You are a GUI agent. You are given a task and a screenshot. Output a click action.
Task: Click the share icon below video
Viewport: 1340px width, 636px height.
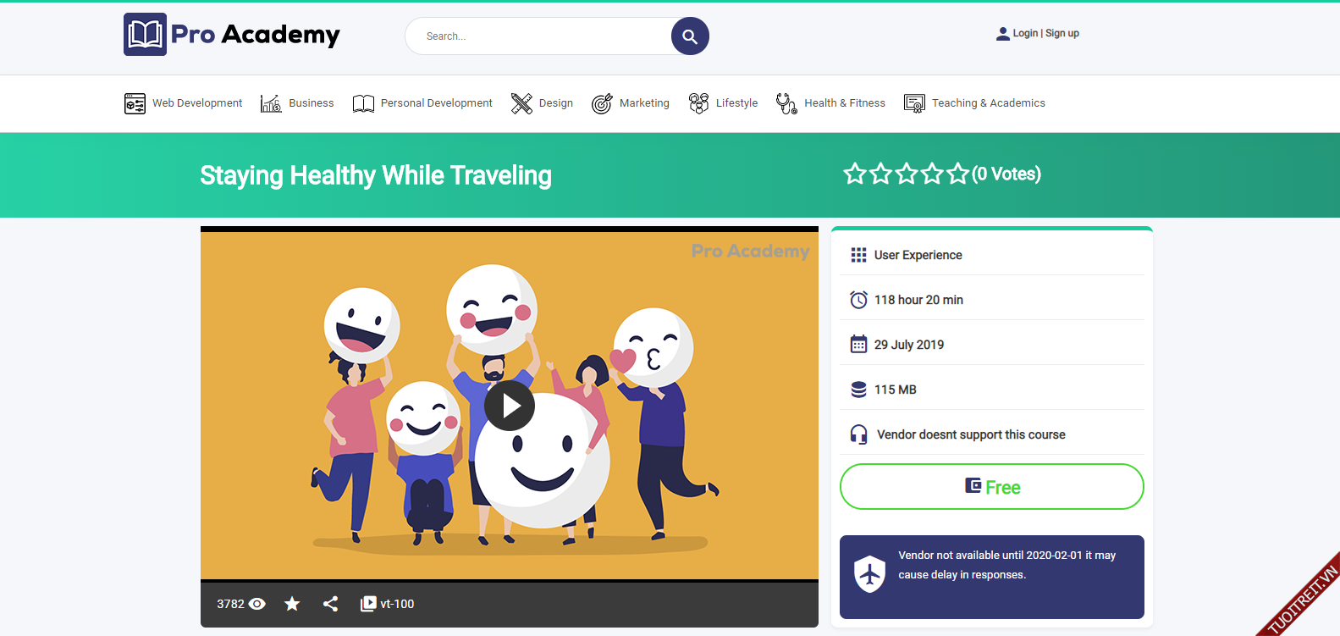tap(330, 604)
